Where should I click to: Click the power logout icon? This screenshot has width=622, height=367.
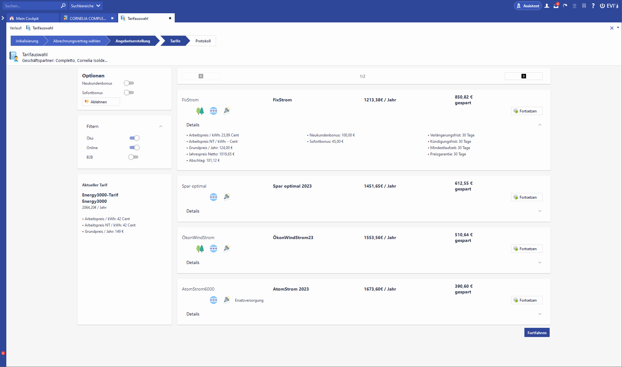click(602, 6)
